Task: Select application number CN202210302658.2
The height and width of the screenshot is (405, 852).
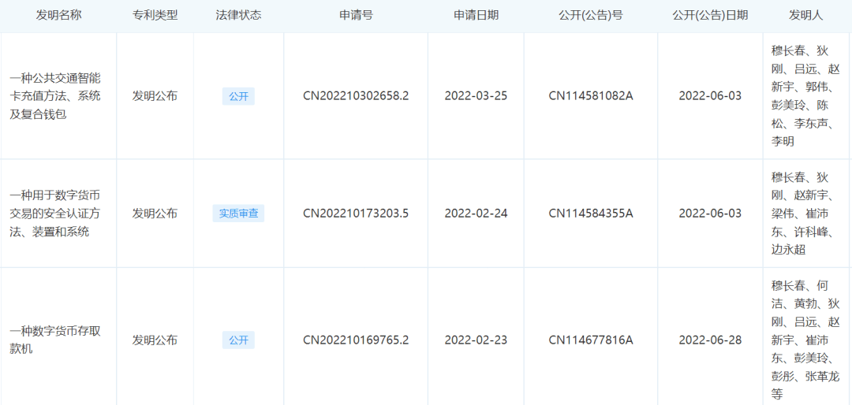Action: [356, 96]
